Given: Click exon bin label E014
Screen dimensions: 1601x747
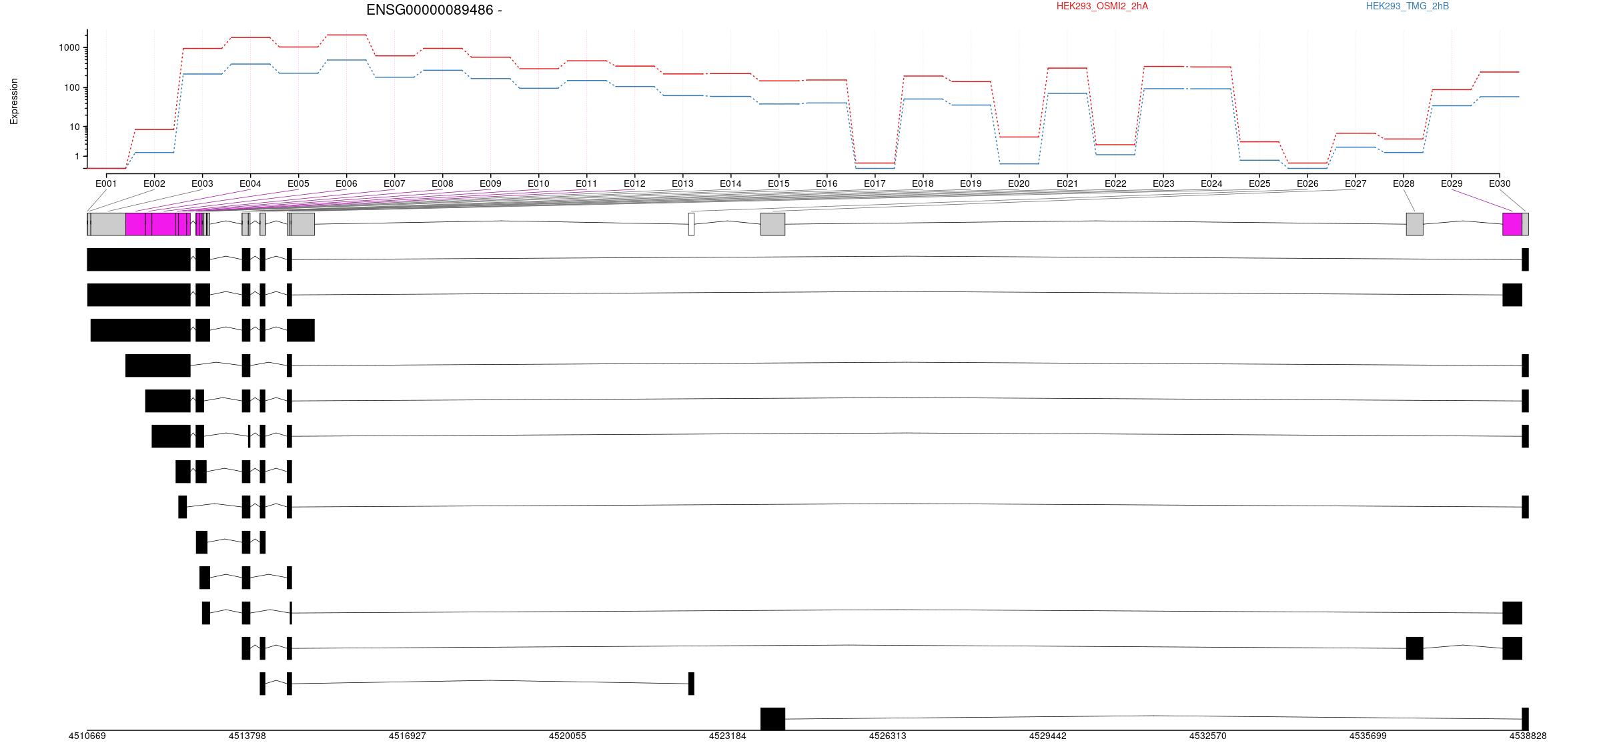Looking at the screenshot, I should click(x=730, y=183).
